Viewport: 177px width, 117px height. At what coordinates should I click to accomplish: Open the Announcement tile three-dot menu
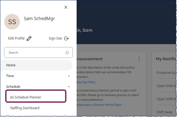pyautogui.click(x=139, y=59)
